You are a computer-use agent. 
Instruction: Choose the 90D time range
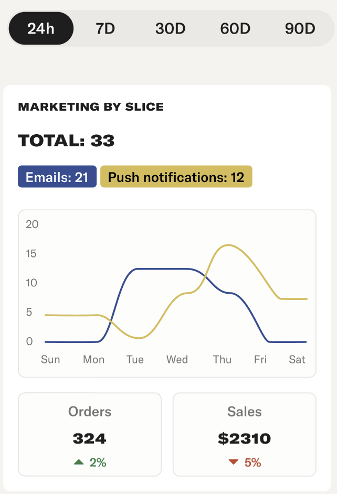[300, 28]
